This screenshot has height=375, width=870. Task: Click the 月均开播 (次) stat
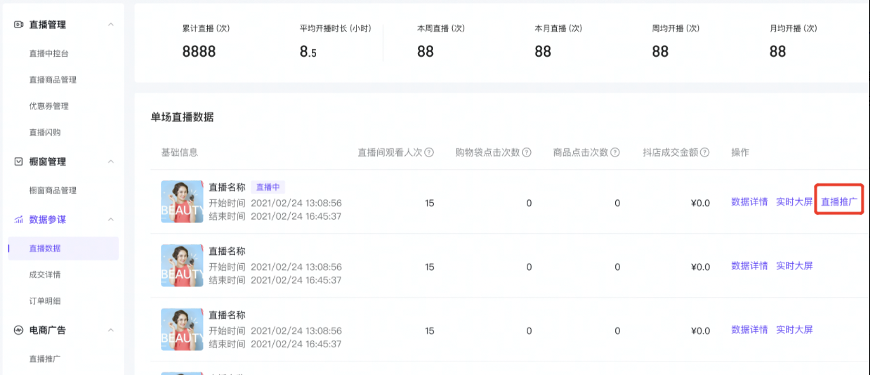[793, 42]
